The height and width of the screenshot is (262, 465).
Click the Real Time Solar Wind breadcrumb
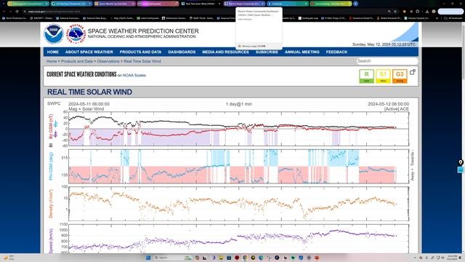142,61
